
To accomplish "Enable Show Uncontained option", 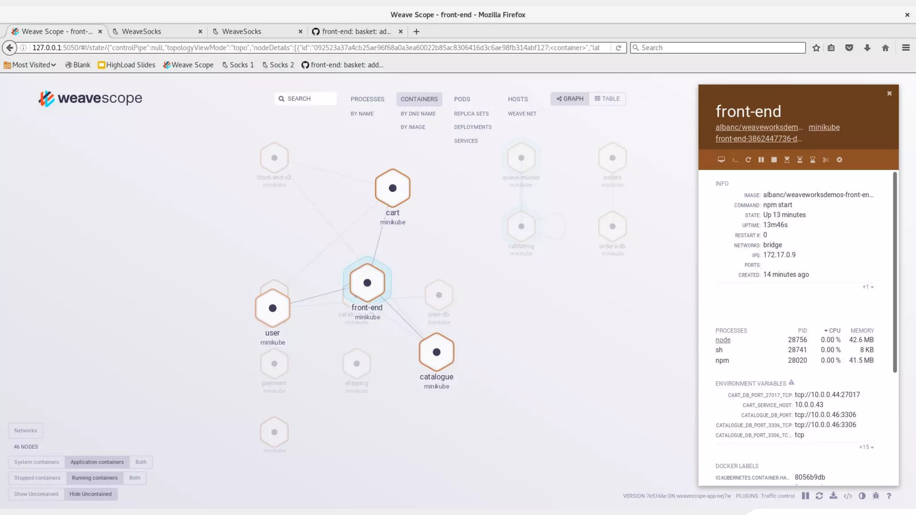I will pyautogui.click(x=36, y=494).
